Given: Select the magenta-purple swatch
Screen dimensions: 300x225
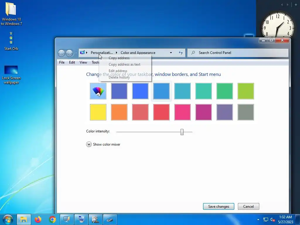Looking at the screenshot, I should [x=204, y=112].
